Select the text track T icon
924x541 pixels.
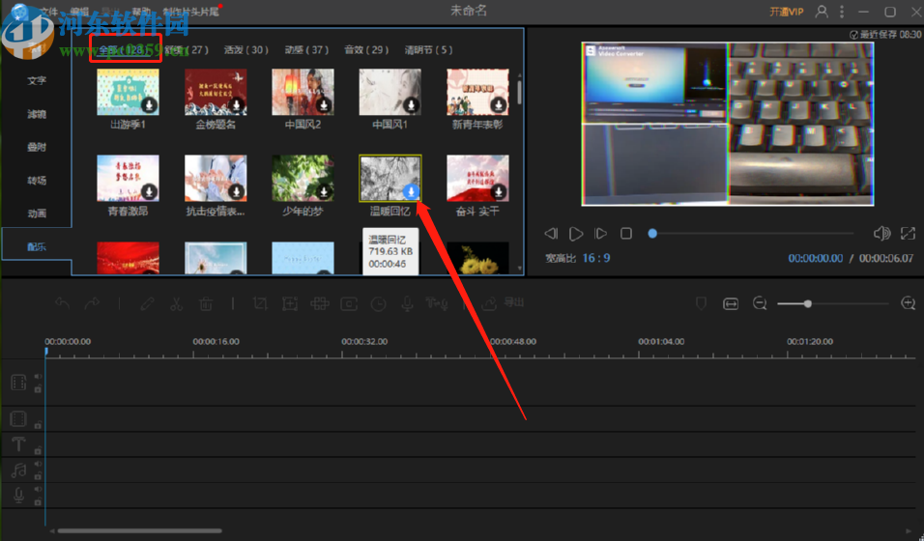[18, 443]
